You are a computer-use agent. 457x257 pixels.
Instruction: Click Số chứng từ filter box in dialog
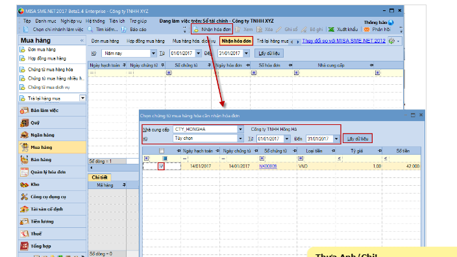click(278, 158)
